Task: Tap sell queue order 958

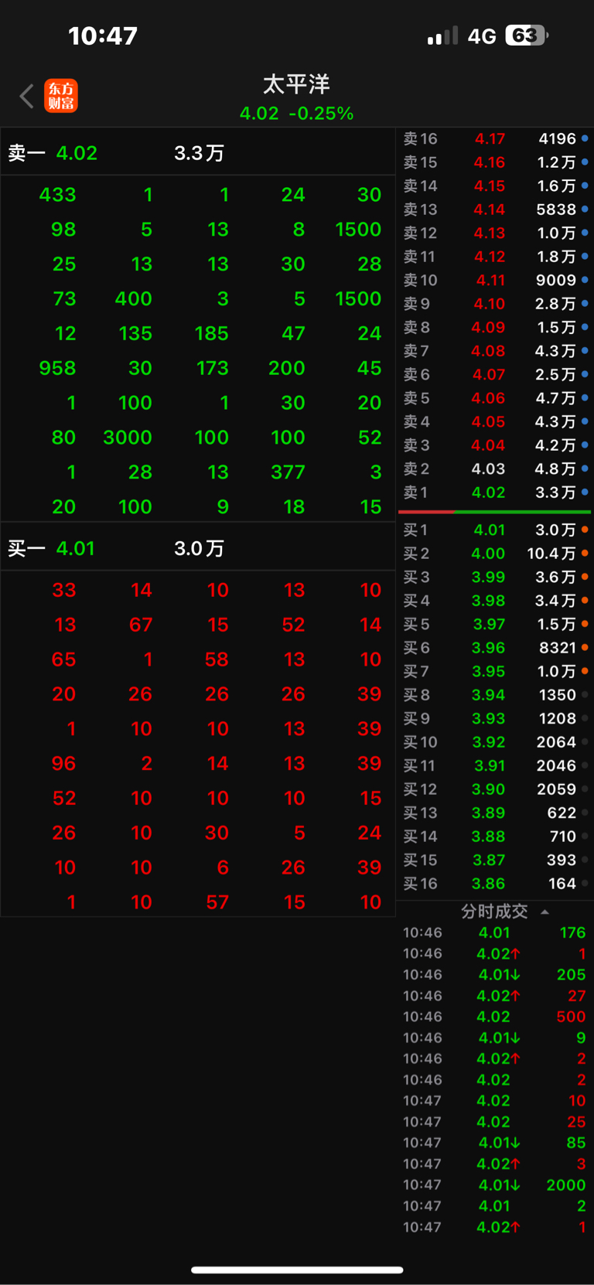Action: [58, 368]
